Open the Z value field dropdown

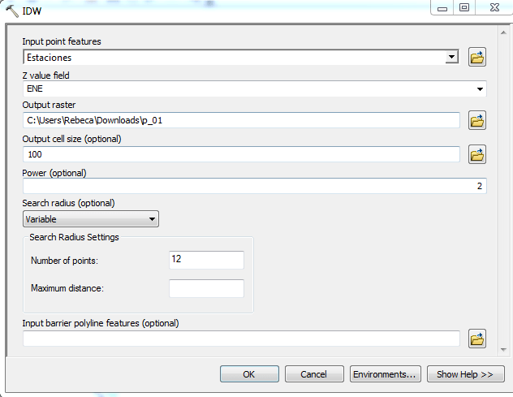480,89
